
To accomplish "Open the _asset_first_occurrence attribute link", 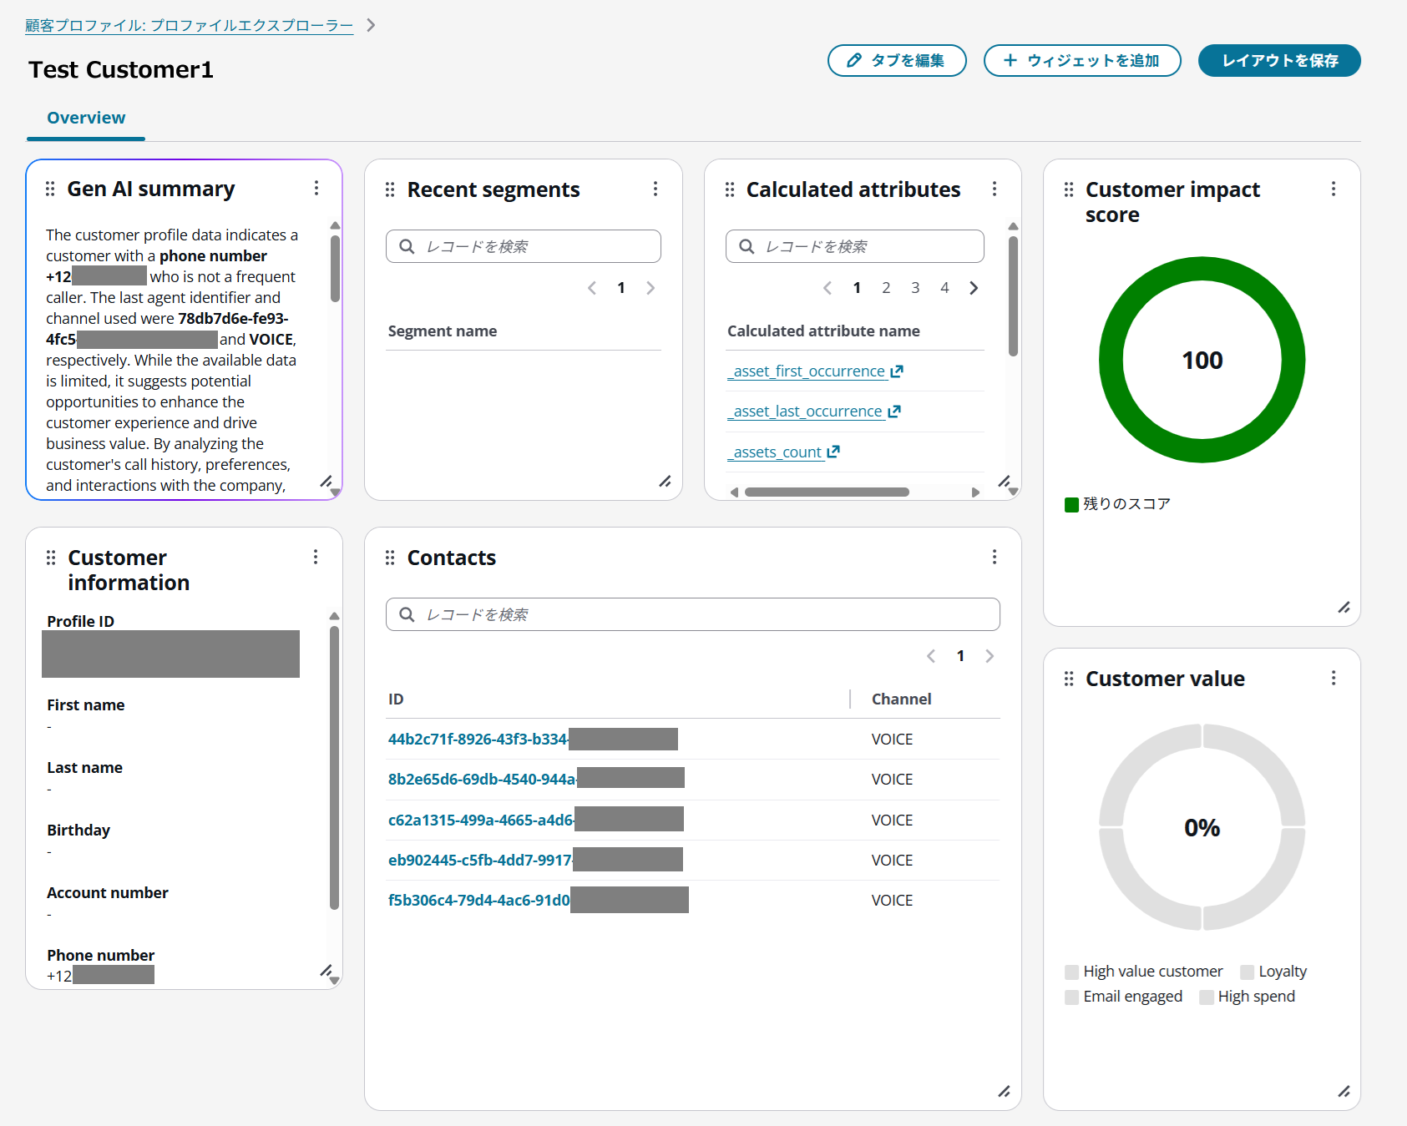I will [808, 371].
